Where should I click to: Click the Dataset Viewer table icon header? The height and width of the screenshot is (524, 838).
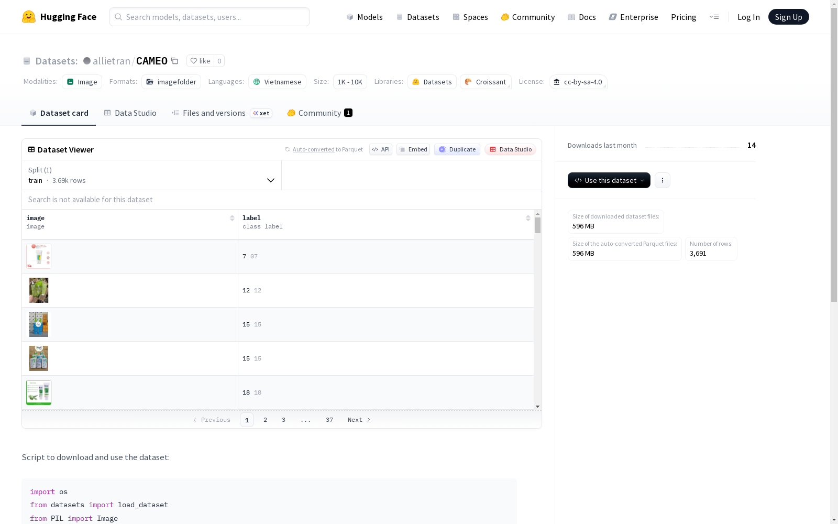tap(31, 149)
